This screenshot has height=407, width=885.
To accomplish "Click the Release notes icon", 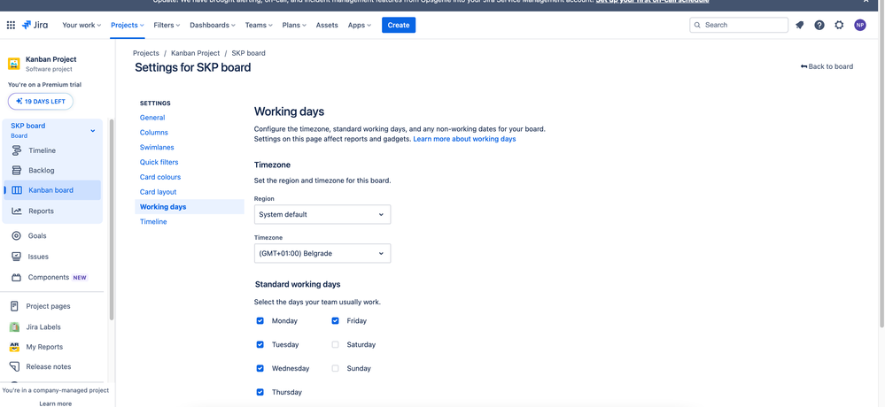I will [x=15, y=366].
